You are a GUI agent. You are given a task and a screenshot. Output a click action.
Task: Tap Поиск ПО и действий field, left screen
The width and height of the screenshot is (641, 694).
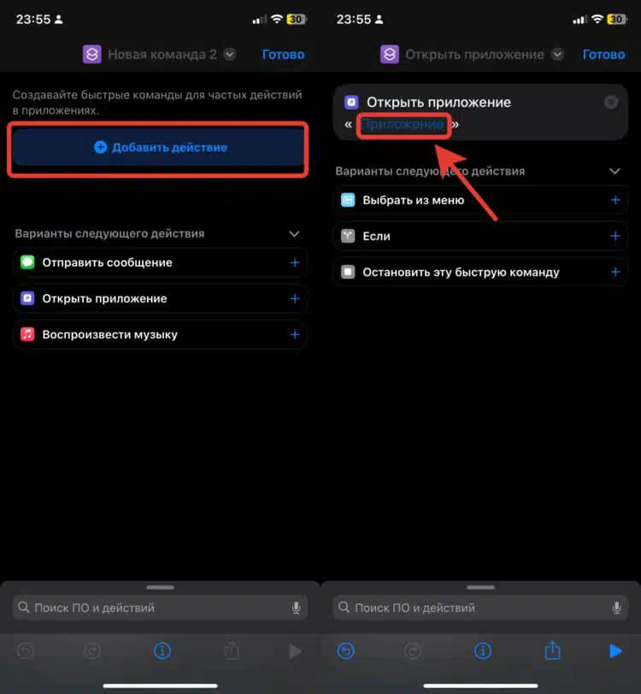pos(160,608)
